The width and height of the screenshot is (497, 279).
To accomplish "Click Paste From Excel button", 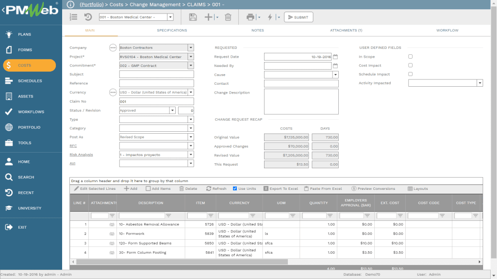I will 323,188.
